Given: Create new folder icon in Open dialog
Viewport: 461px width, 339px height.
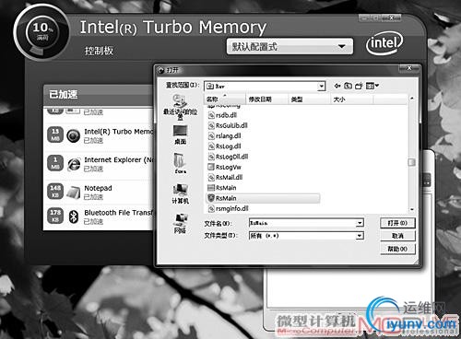Looking at the screenshot, I should pyautogui.click(x=359, y=86).
